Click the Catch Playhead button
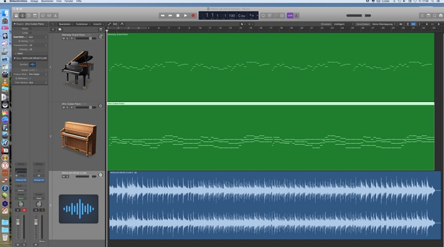 click(122, 24)
